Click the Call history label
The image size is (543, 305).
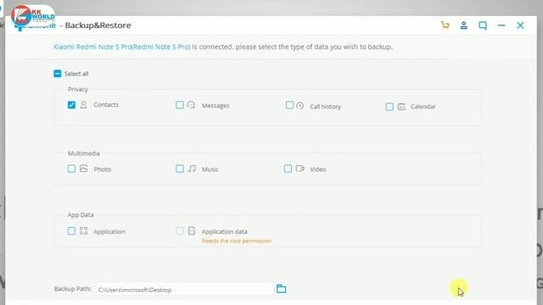tap(326, 107)
